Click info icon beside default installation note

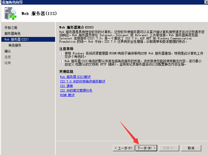point(61,62)
